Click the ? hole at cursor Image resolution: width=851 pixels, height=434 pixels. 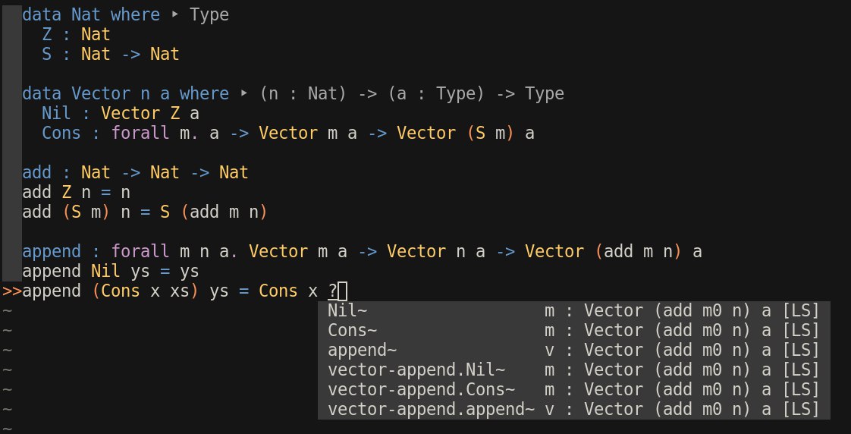(333, 291)
